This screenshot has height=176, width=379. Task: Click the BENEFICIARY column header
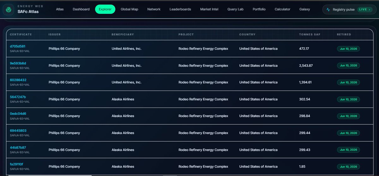(123, 34)
